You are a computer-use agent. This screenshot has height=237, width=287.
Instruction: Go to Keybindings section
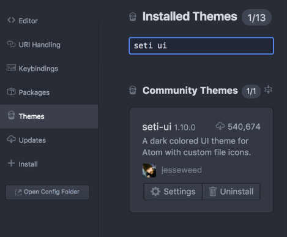tap(49, 69)
